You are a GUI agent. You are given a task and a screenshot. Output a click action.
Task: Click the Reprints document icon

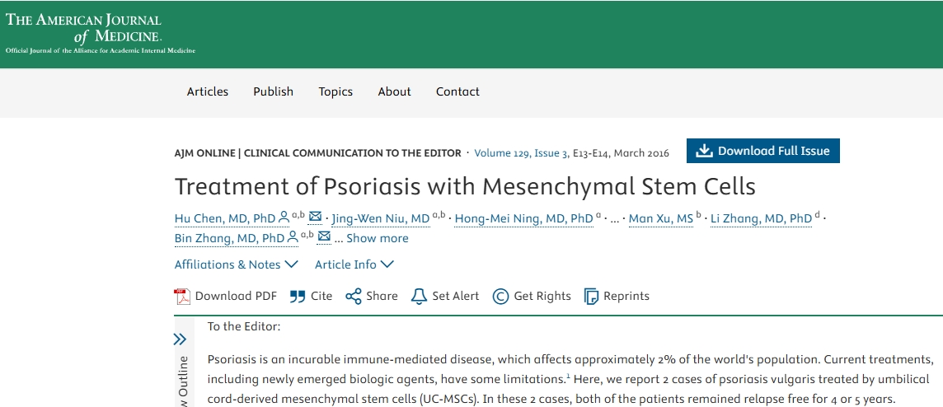(591, 297)
